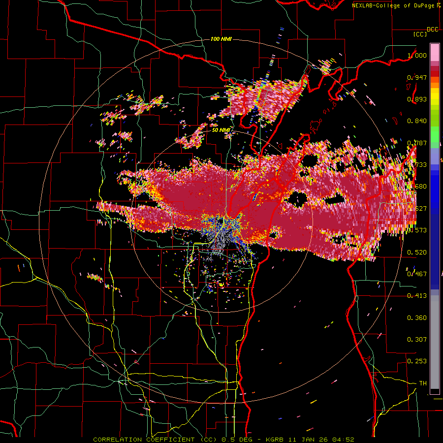Click the KGRB radar site at the center of the rings
443x443 pixels.
[221, 221]
